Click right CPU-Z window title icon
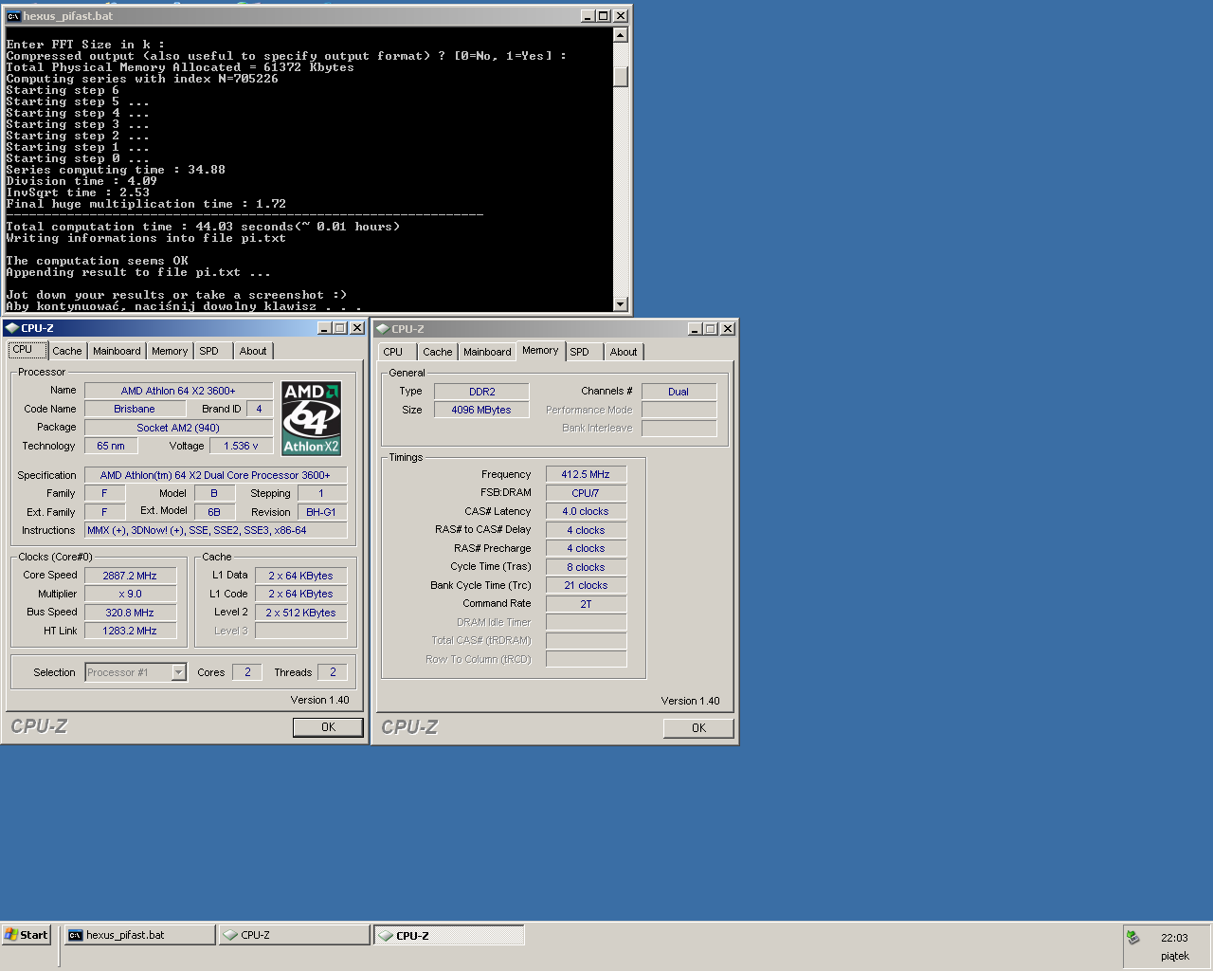 (x=383, y=329)
